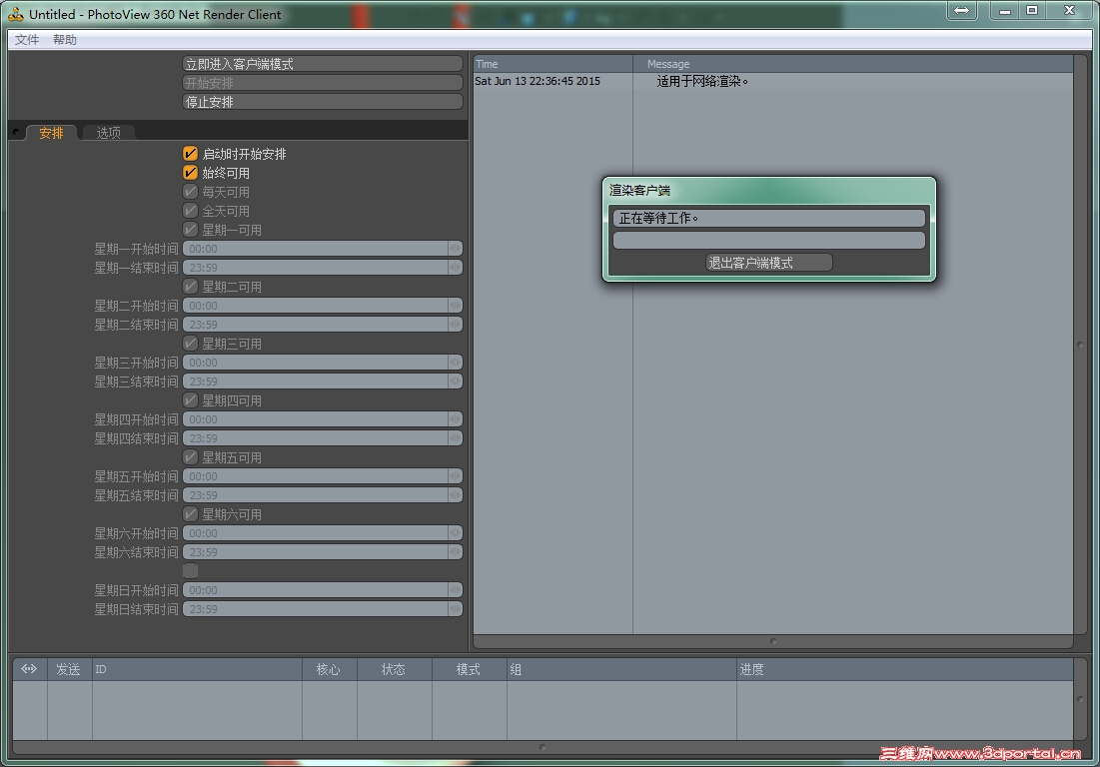Click stepper arrow of 星期四开始时间 field

456,419
